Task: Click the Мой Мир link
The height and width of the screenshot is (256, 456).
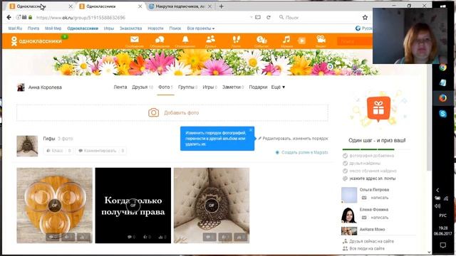Action: point(53,28)
